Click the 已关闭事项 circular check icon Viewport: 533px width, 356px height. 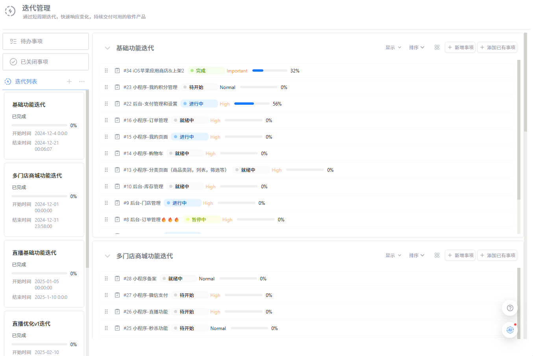(x=14, y=61)
